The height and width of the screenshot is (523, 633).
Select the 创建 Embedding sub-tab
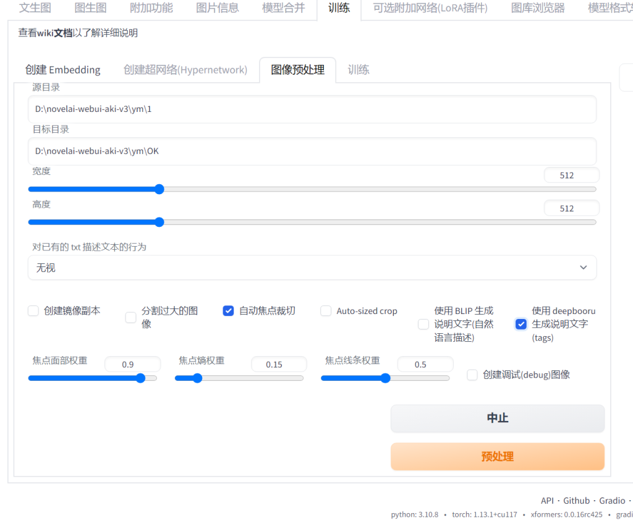click(63, 70)
